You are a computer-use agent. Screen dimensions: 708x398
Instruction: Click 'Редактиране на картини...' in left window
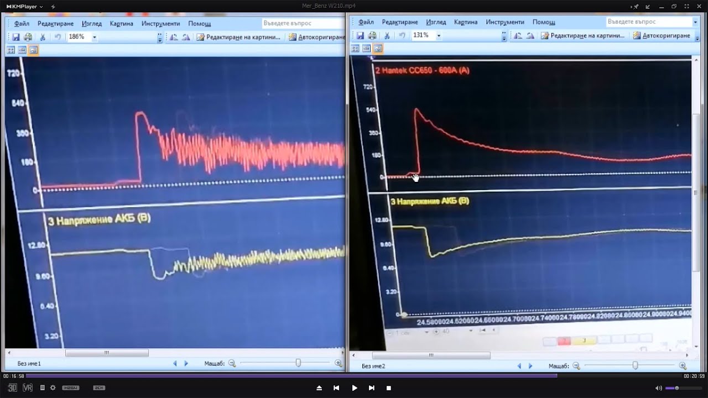(x=239, y=37)
